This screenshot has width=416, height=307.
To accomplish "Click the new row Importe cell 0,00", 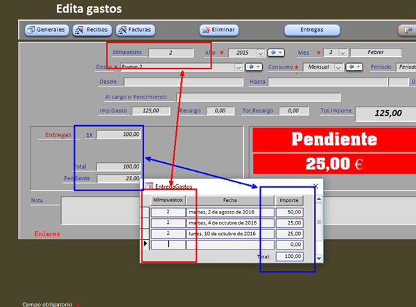I will [x=289, y=245].
